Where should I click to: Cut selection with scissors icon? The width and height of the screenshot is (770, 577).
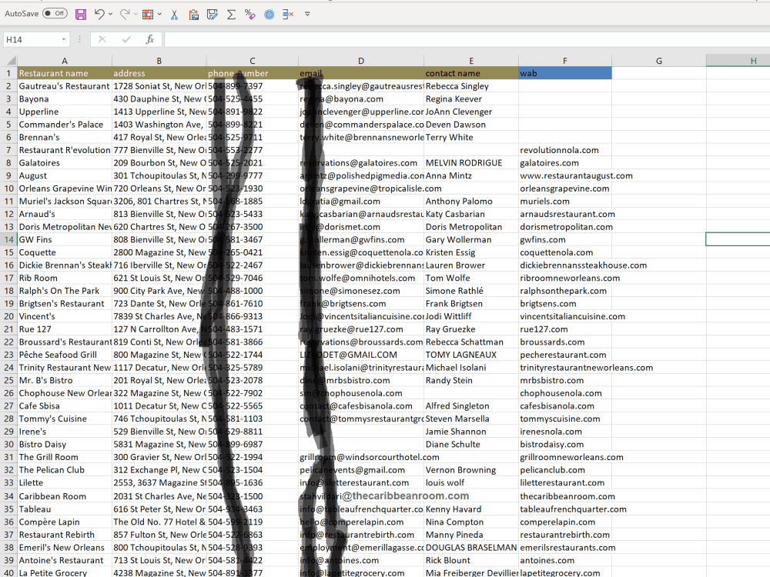point(174,15)
